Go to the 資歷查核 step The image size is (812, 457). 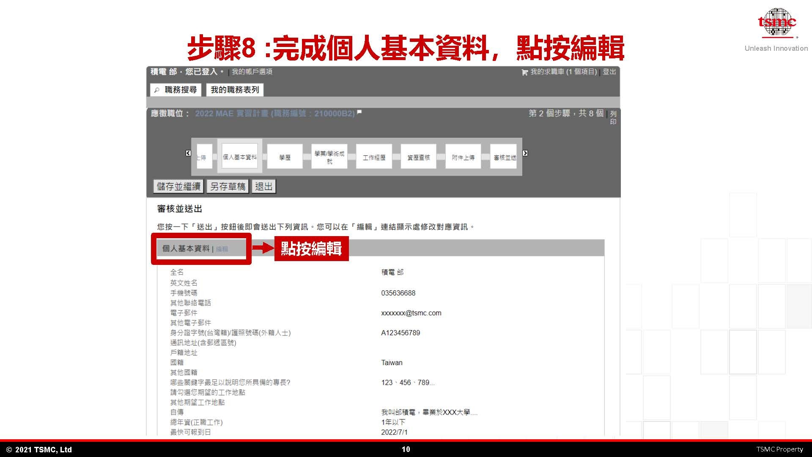point(419,157)
